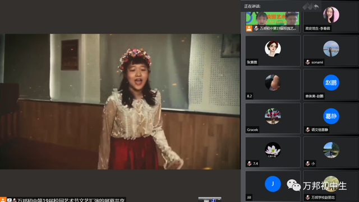Click the reply arrow icon beside 正在讲话
The height and width of the screenshot is (202, 359).
(316, 6)
